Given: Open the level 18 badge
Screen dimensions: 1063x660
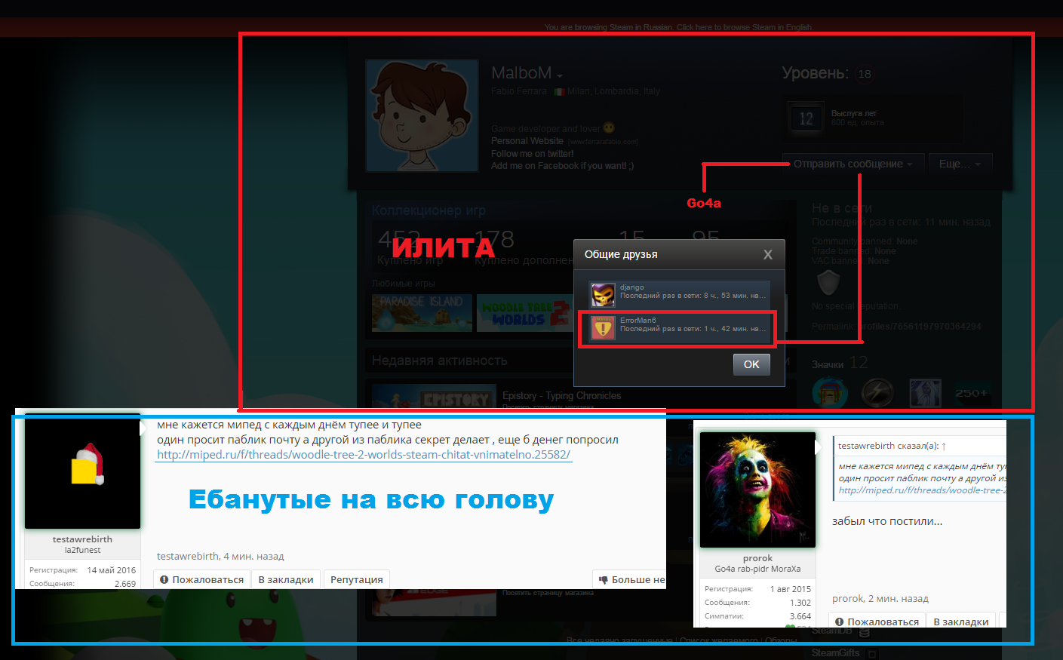Looking at the screenshot, I should pos(865,74).
